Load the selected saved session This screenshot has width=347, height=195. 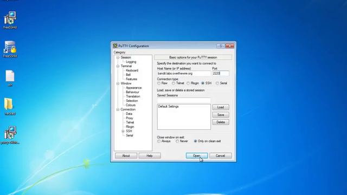(x=221, y=107)
